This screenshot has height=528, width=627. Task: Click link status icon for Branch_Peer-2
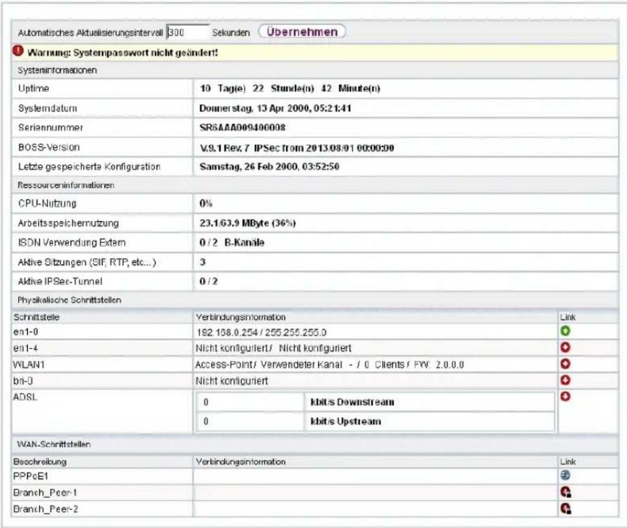(566, 509)
